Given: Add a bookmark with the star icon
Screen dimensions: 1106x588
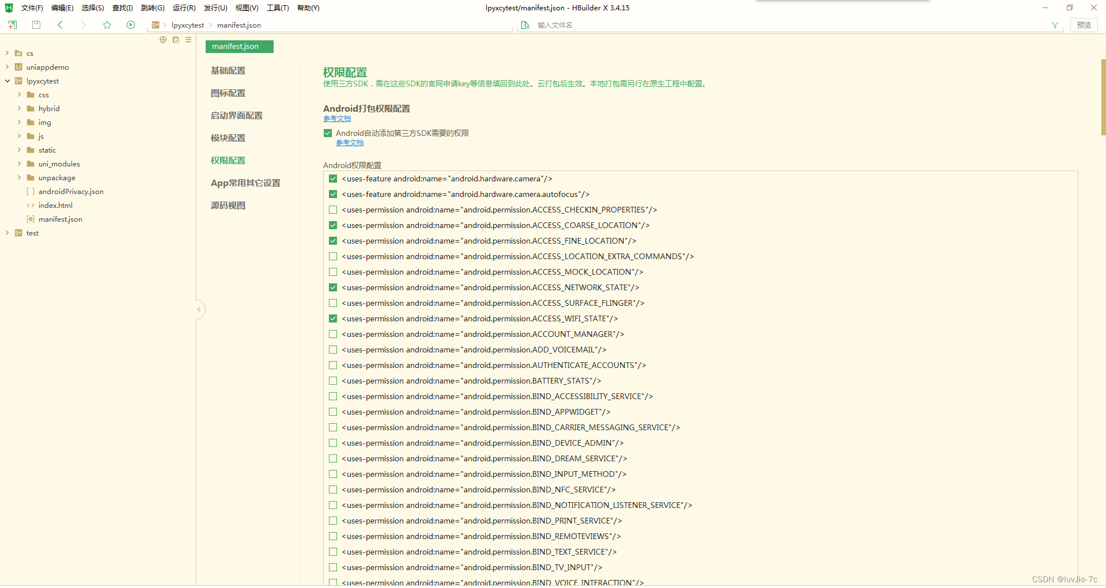Looking at the screenshot, I should [x=107, y=25].
